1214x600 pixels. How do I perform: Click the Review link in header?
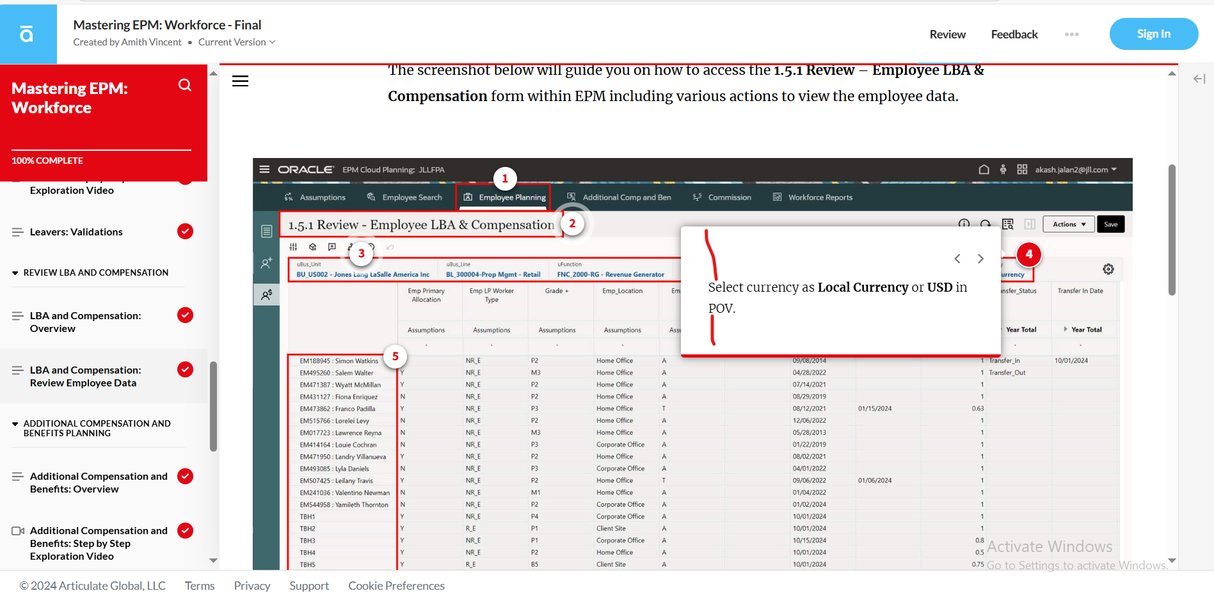point(947,35)
